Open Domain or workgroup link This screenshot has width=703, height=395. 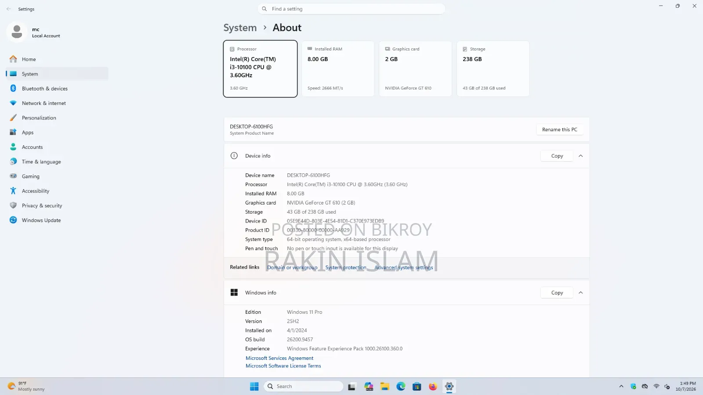pos(292,267)
